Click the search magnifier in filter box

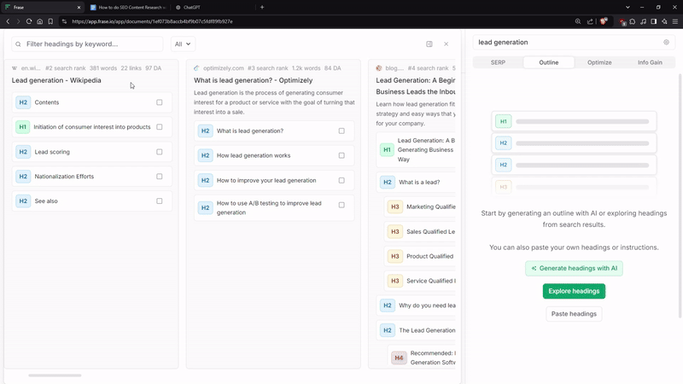pyautogui.click(x=18, y=44)
